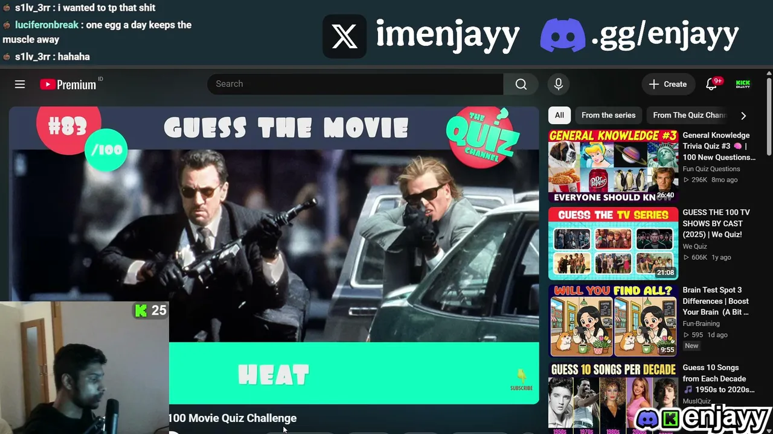Visit Fun Quiz Questions channel
Image resolution: width=773 pixels, height=434 pixels.
click(711, 169)
